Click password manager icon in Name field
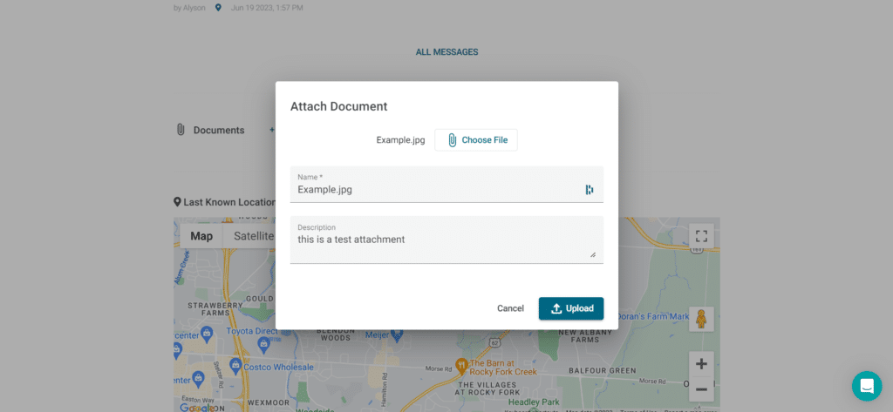The image size is (893, 412). point(590,189)
